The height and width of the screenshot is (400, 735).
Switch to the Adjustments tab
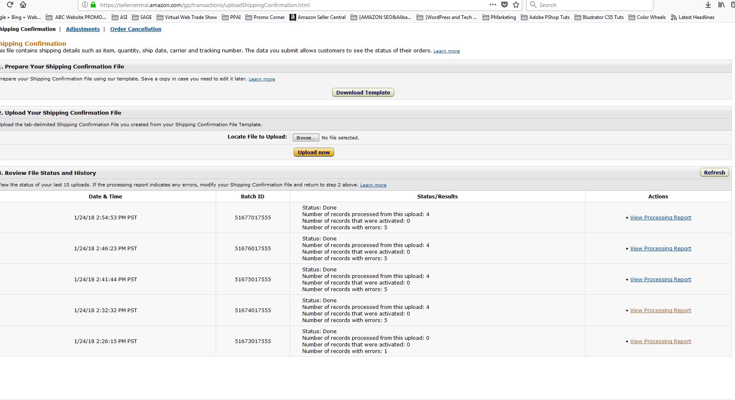pyautogui.click(x=83, y=29)
